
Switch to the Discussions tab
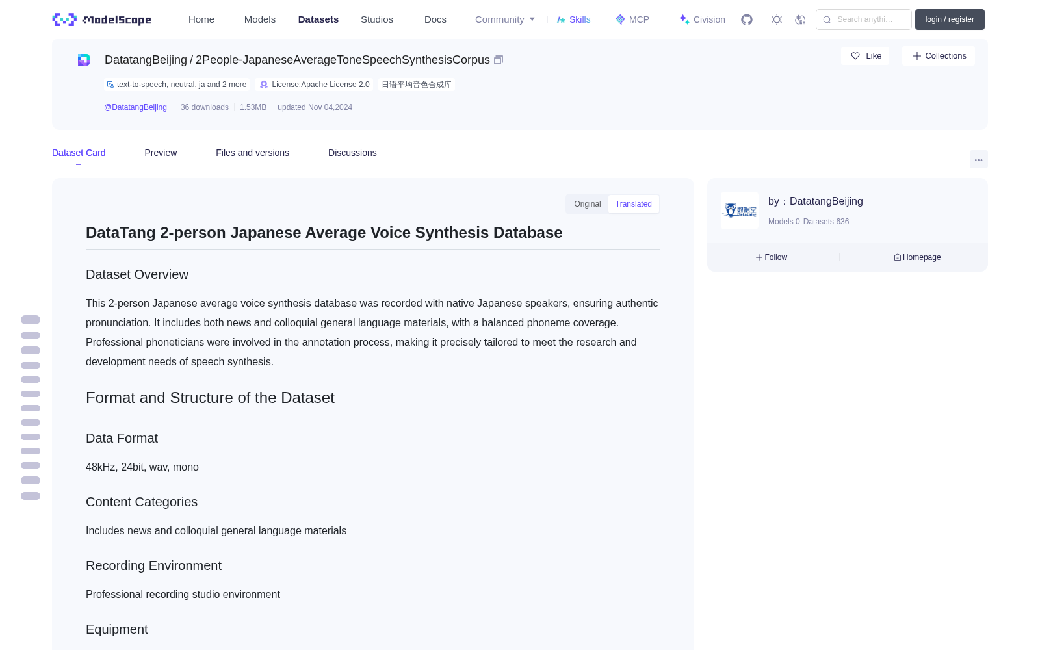click(x=352, y=153)
